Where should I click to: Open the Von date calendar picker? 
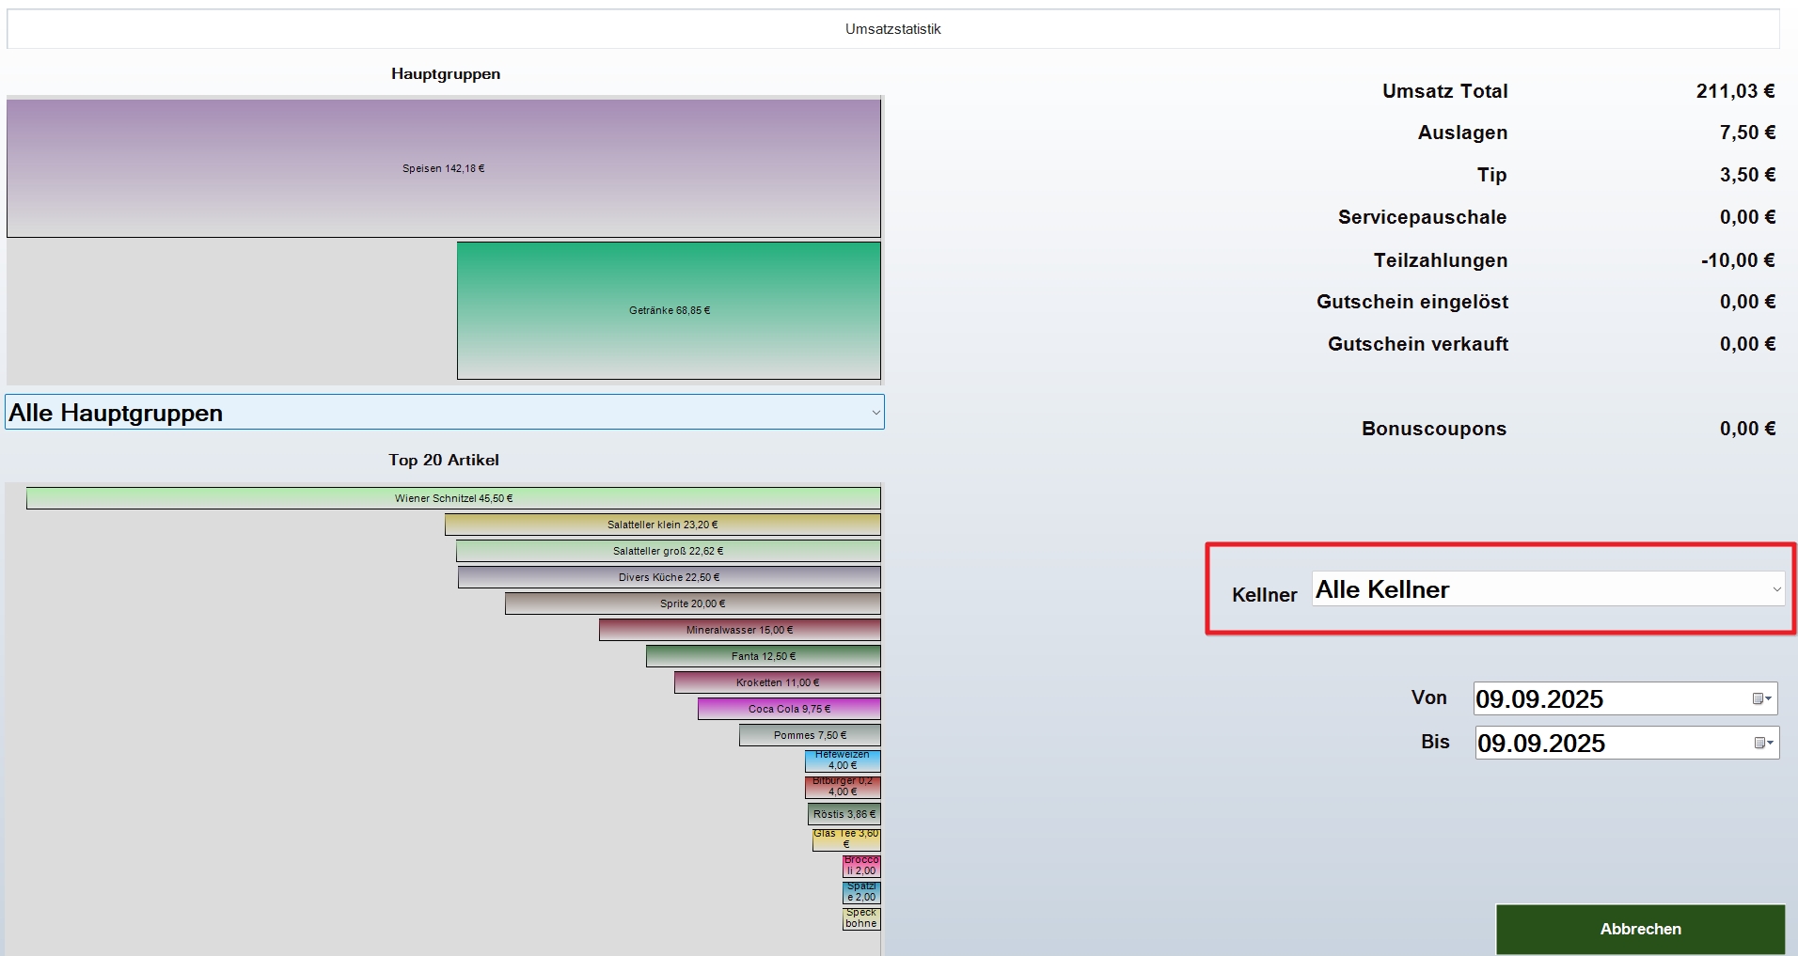tap(1762, 698)
